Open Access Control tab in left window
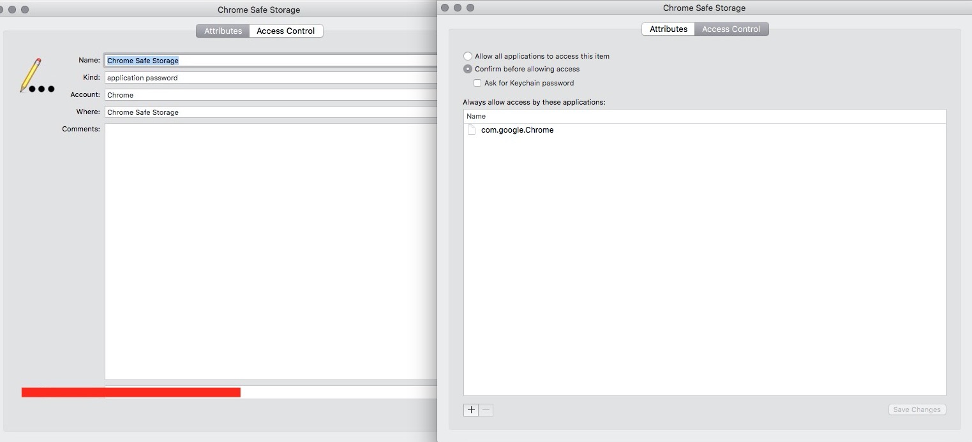The width and height of the screenshot is (972, 442). [x=286, y=31]
